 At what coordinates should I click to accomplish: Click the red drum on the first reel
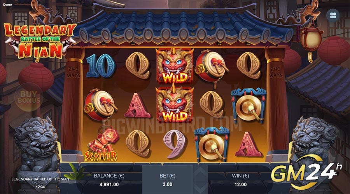pos(100,104)
